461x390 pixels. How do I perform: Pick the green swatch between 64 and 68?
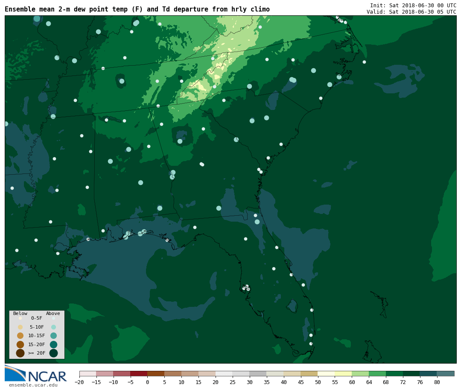coord(378,373)
